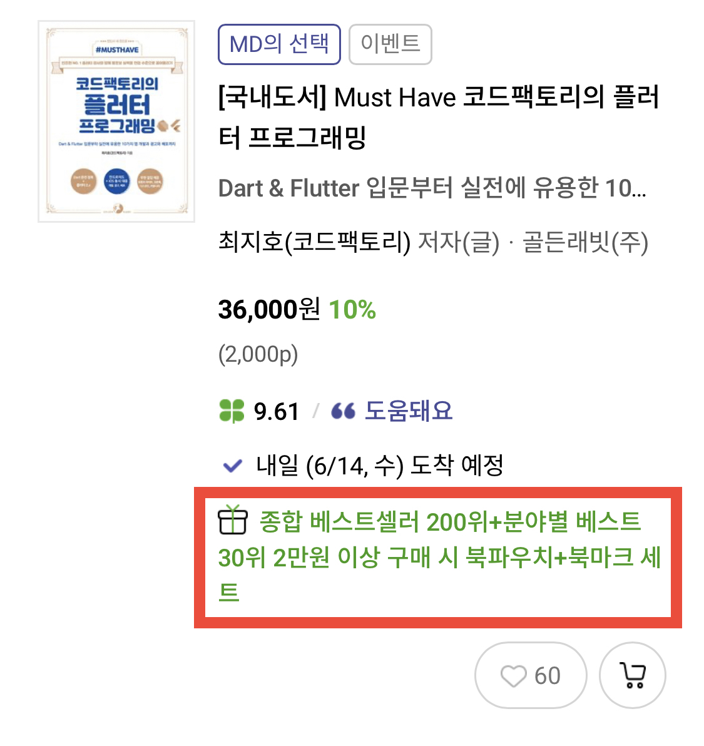Open the Flutter book cover thumbnail
Viewport: 704px width, 746px height.
(x=116, y=121)
